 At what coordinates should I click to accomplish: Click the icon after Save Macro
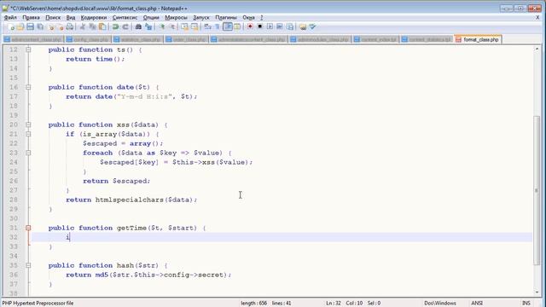[x=303, y=26]
